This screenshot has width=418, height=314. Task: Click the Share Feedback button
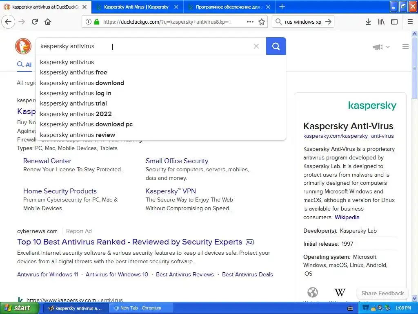[x=382, y=293]
